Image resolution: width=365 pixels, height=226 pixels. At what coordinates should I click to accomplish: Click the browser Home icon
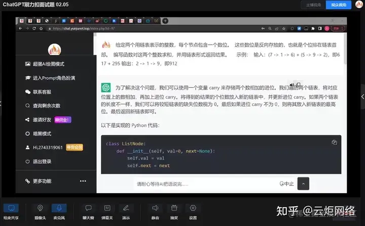[x=41, y=28]
